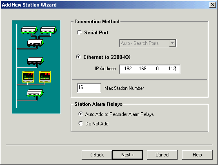Click the bottom station device icon in diagram
The image size is (218, 165).
tap(35, 93)
